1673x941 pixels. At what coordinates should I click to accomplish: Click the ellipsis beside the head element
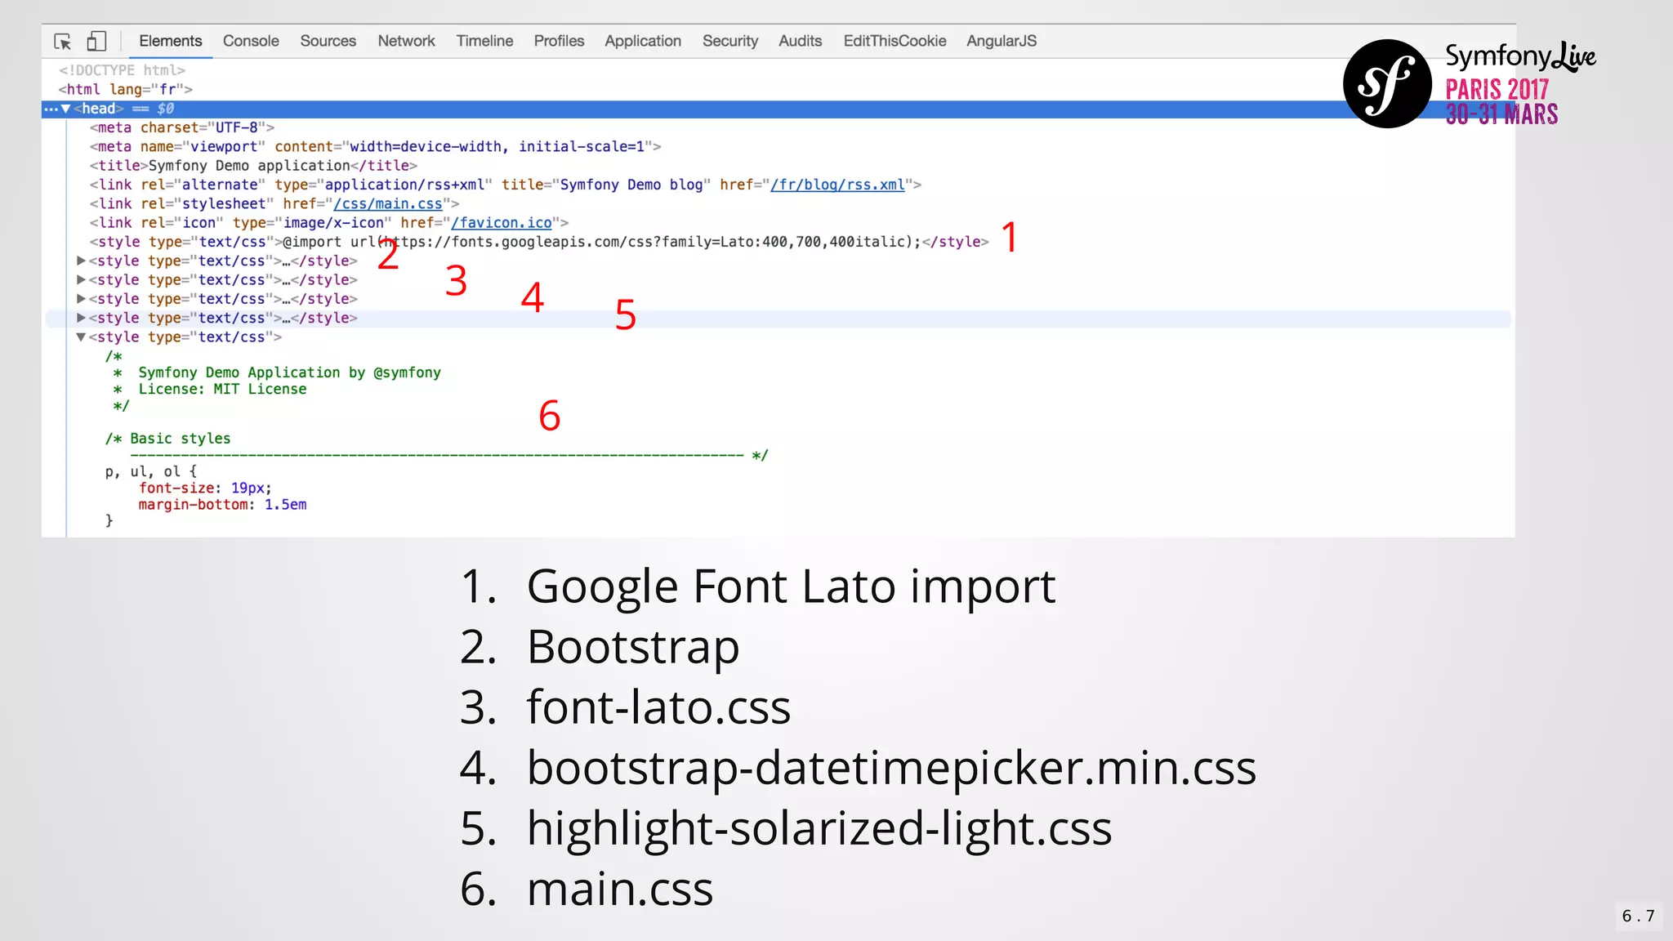[x=51, y=109]
